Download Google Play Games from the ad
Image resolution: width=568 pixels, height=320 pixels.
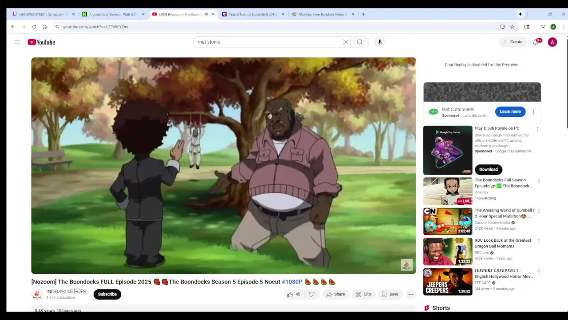(x=488, y=169)
